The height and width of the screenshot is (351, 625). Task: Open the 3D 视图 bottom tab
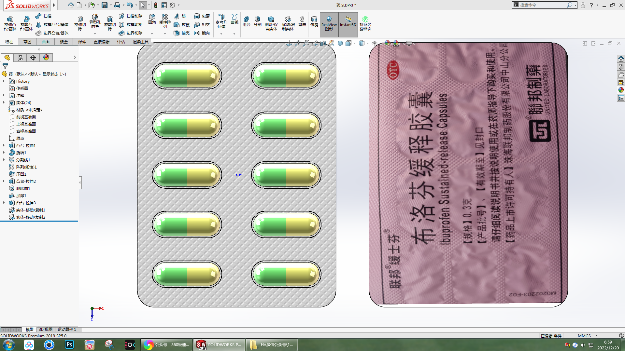pyautogui.click(x=46, y=330)
